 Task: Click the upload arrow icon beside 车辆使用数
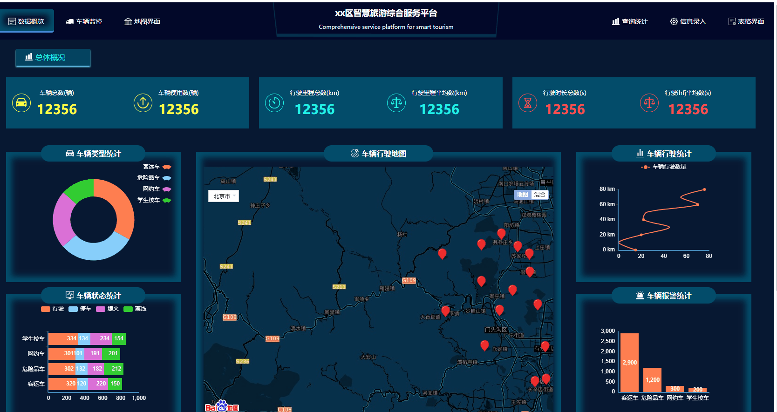[x=143, y=103]
